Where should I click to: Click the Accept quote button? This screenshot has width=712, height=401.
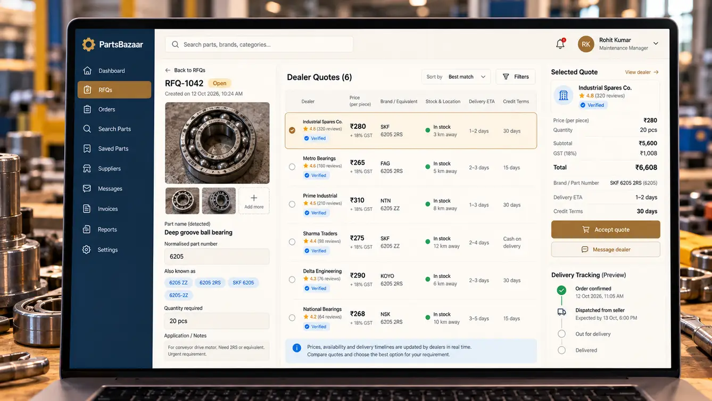click(x=606, y=230)
